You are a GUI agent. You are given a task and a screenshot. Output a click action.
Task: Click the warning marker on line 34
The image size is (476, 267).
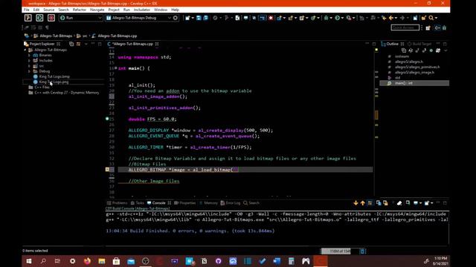tap(107, 170)
